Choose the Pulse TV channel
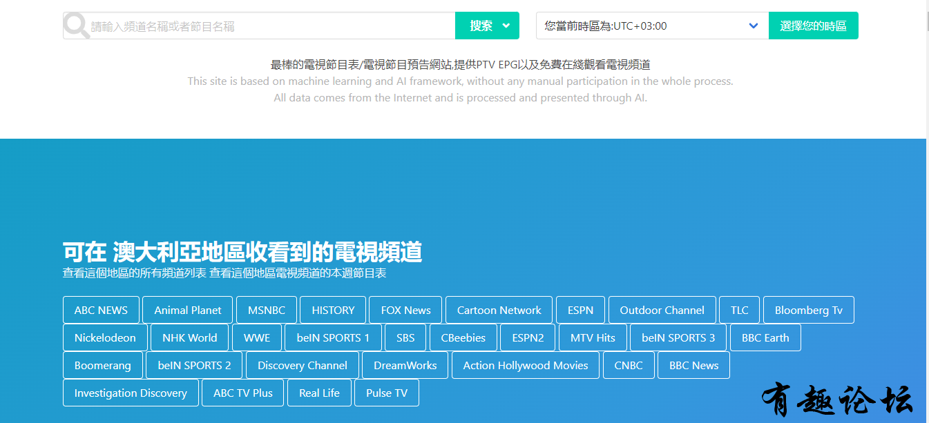The width and height of the screenshot is (929, 423). point(387,393)
